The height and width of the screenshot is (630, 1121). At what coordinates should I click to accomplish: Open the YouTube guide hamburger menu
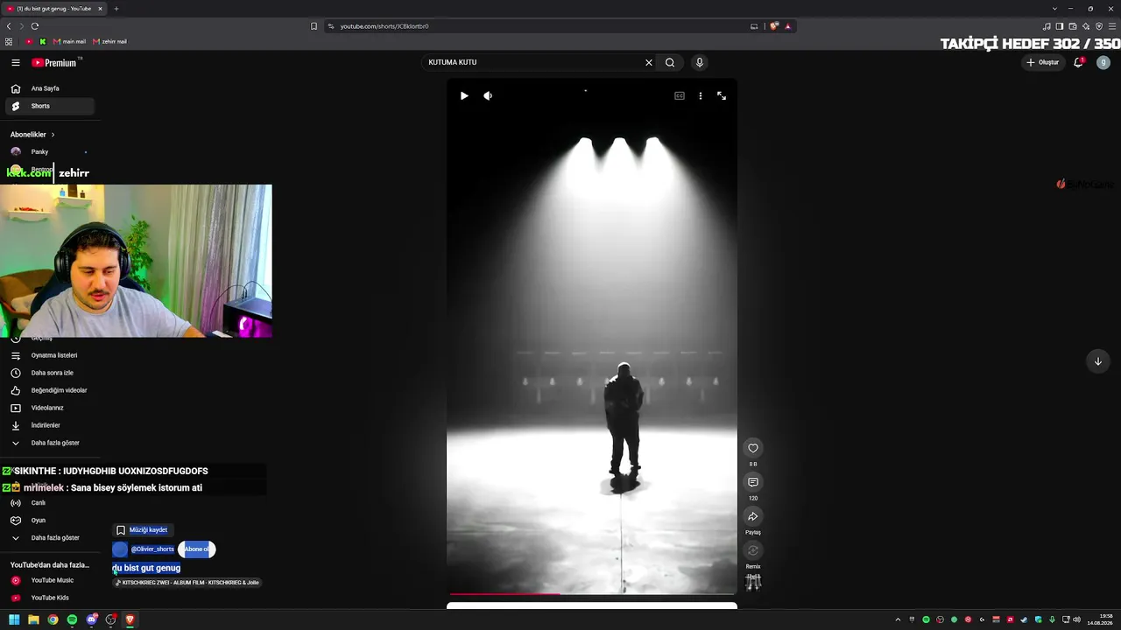16,62
